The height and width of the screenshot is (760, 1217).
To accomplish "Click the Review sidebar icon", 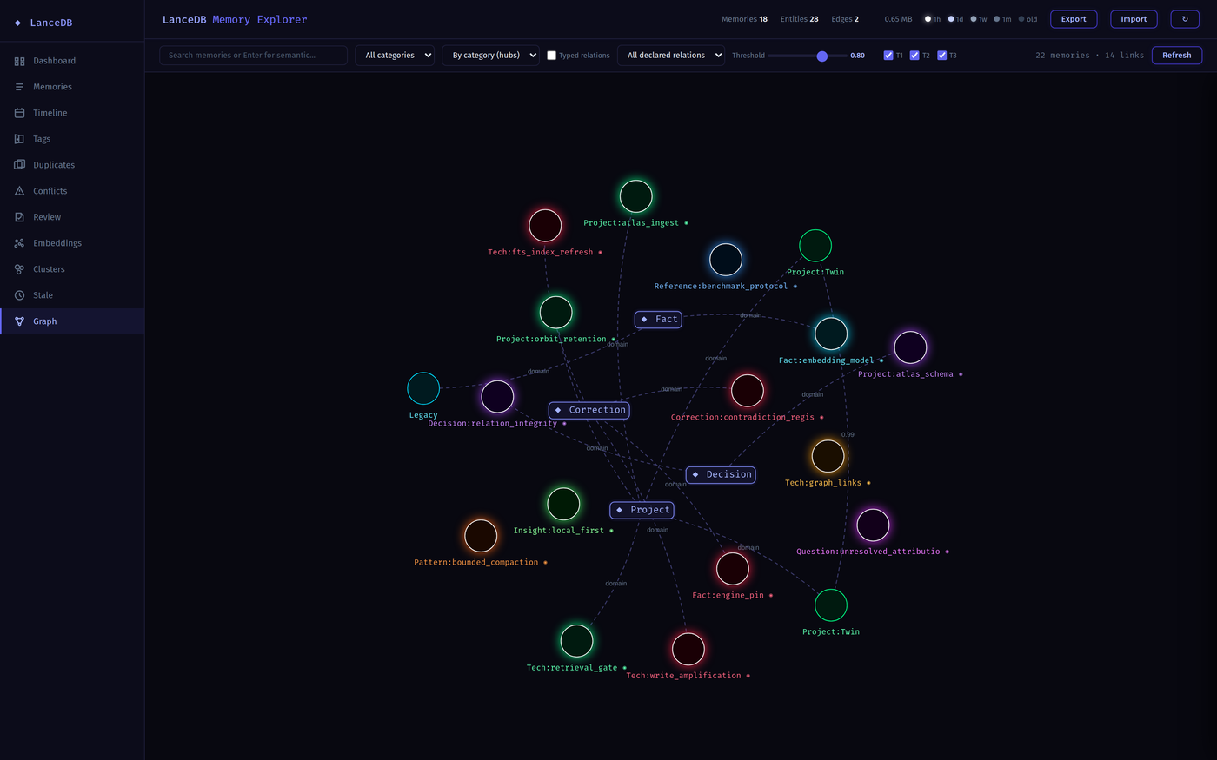I will pyautogui.click(x=19, y=217).
